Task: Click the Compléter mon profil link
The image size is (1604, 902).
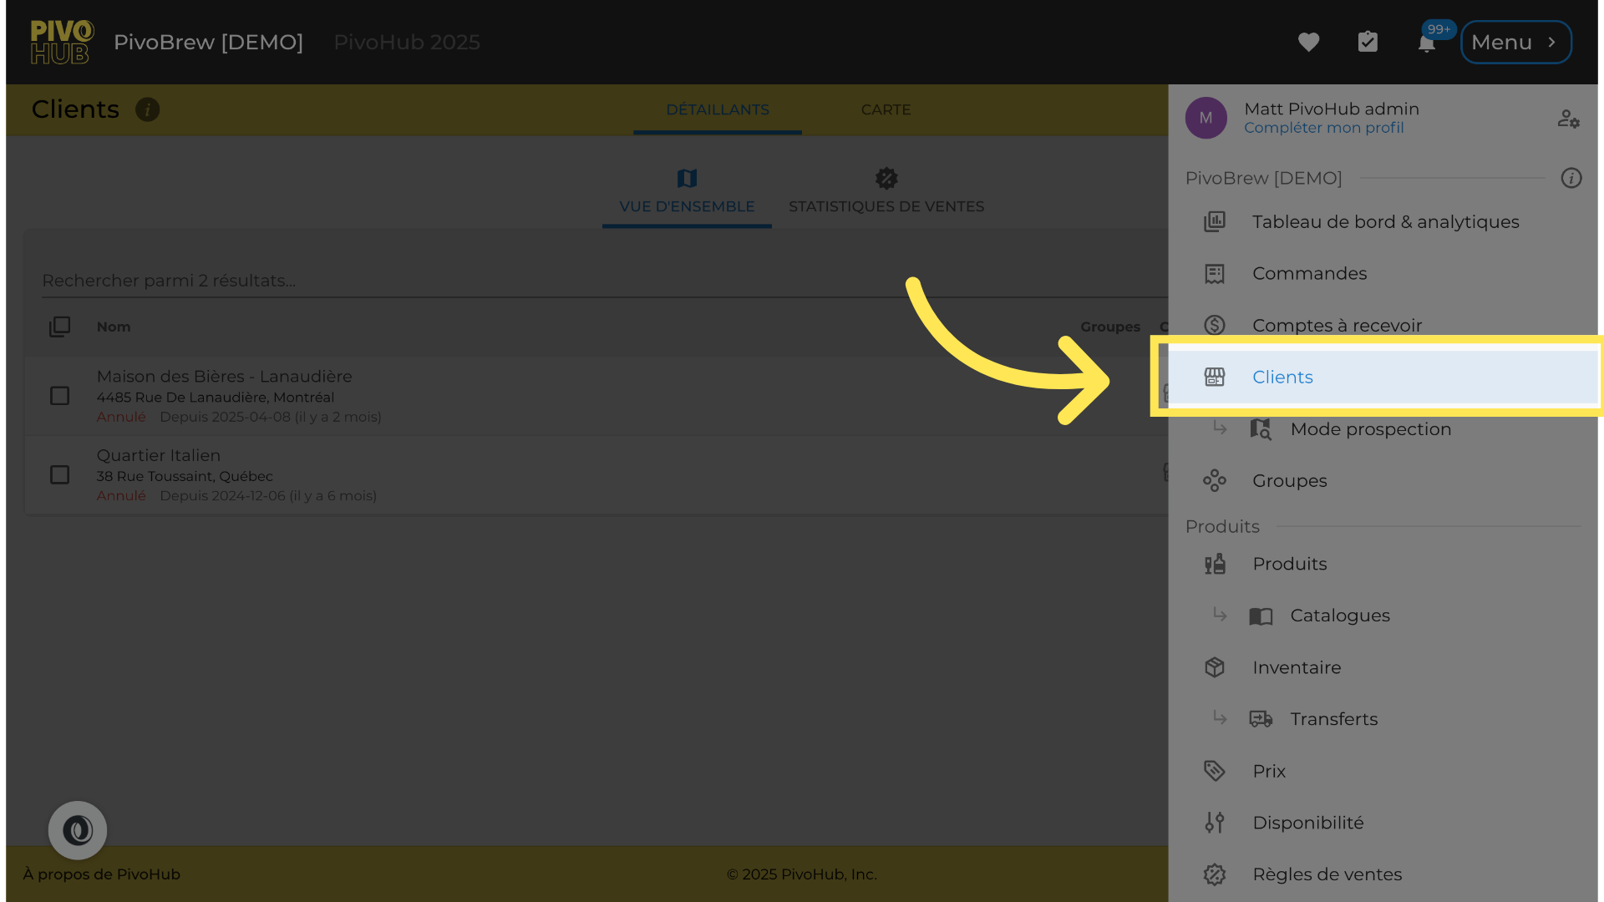Action: [x=1323, y=128]
